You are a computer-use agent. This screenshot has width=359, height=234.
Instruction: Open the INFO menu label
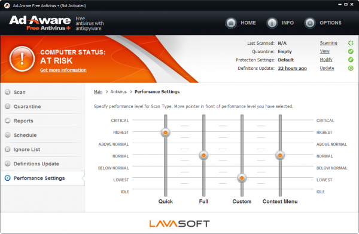point(288,23)
